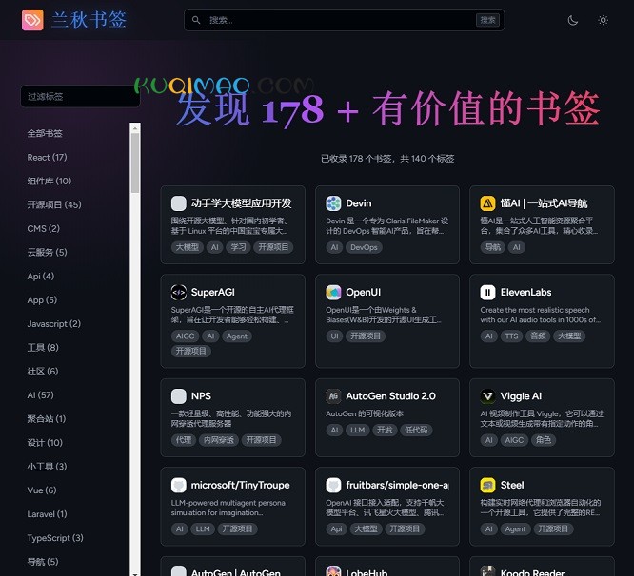
Task: Click the 导航 tag on 懂AI card
Action: pyautogui.click(x=493, y=247)
